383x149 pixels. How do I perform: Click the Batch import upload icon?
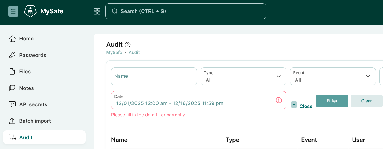(12, 121)
